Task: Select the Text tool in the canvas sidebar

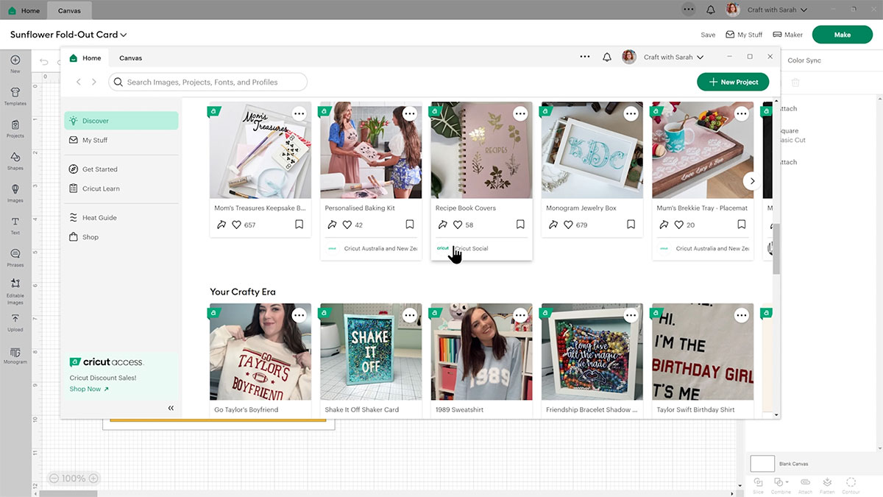Action: [x=15, y=225]
